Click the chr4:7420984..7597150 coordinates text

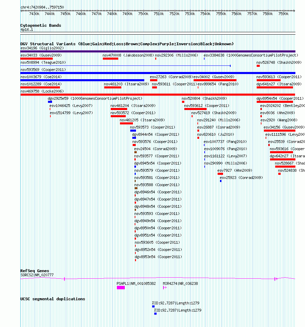tap(42, 7)
